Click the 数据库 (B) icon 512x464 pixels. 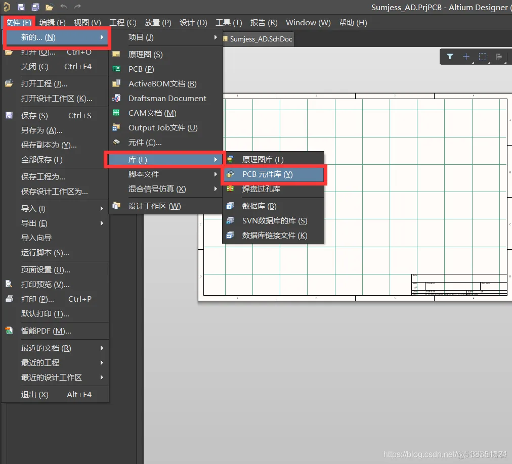pos(230,206)
